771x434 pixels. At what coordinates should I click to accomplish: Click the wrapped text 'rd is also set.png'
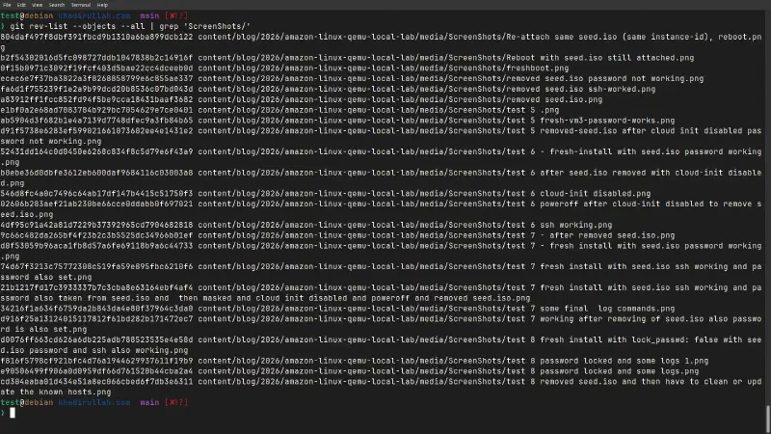43,329
